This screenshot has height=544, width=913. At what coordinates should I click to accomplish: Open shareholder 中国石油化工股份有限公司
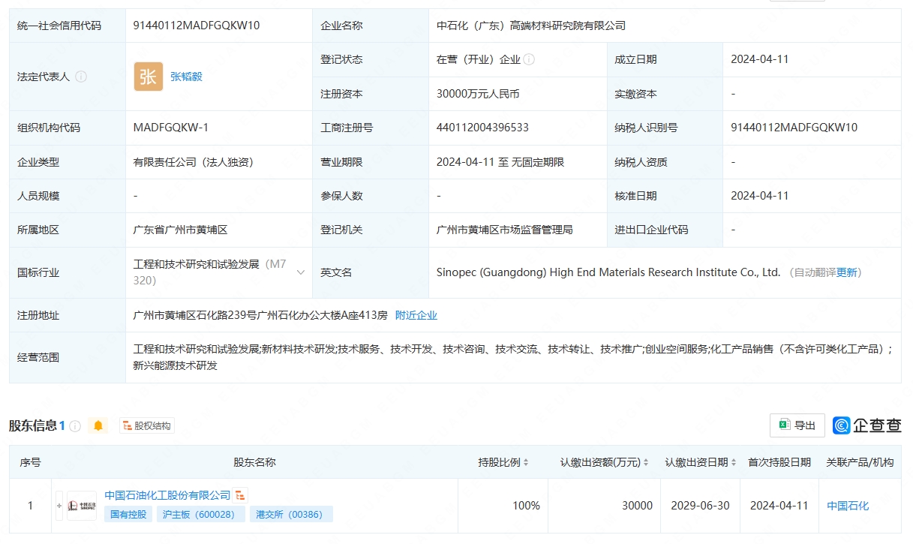pos(167,495)
